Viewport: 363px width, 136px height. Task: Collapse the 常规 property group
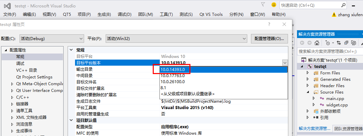point(71,50)
